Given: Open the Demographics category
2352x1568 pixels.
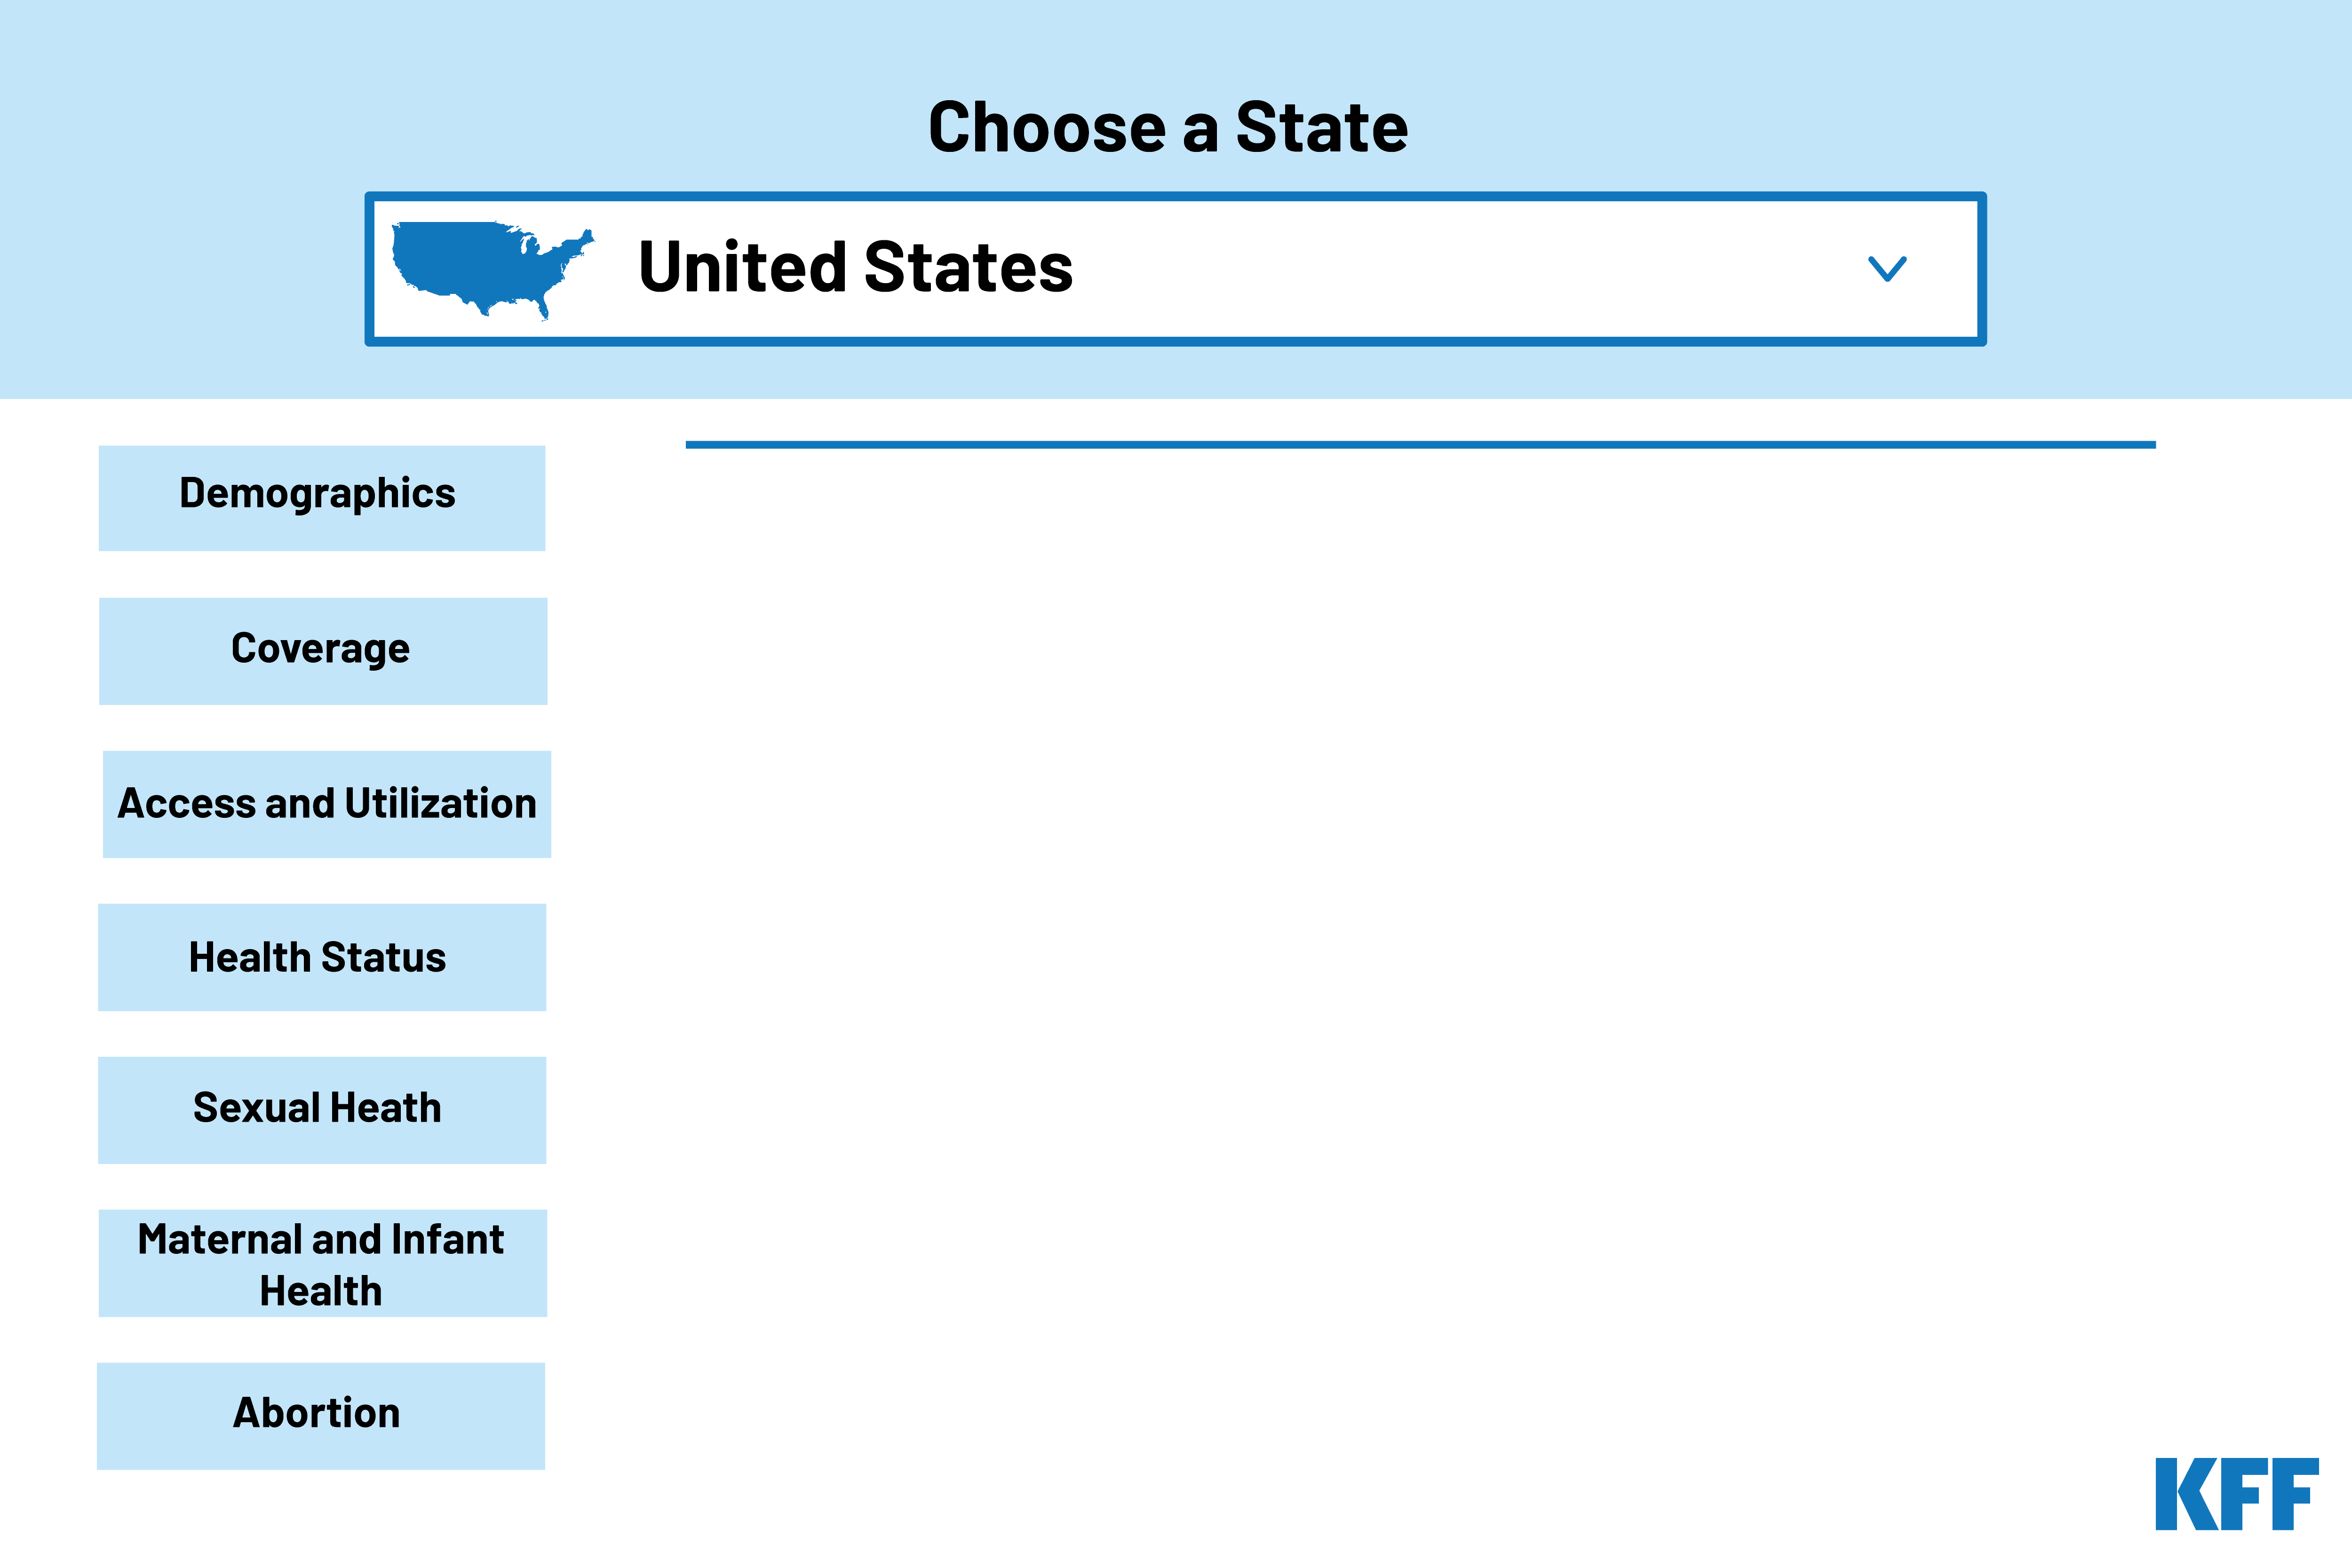Looking at the screenshot, I should pos(321,497).
